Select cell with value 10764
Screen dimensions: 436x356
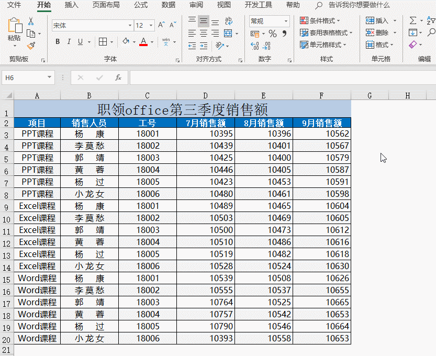(206, 302)
